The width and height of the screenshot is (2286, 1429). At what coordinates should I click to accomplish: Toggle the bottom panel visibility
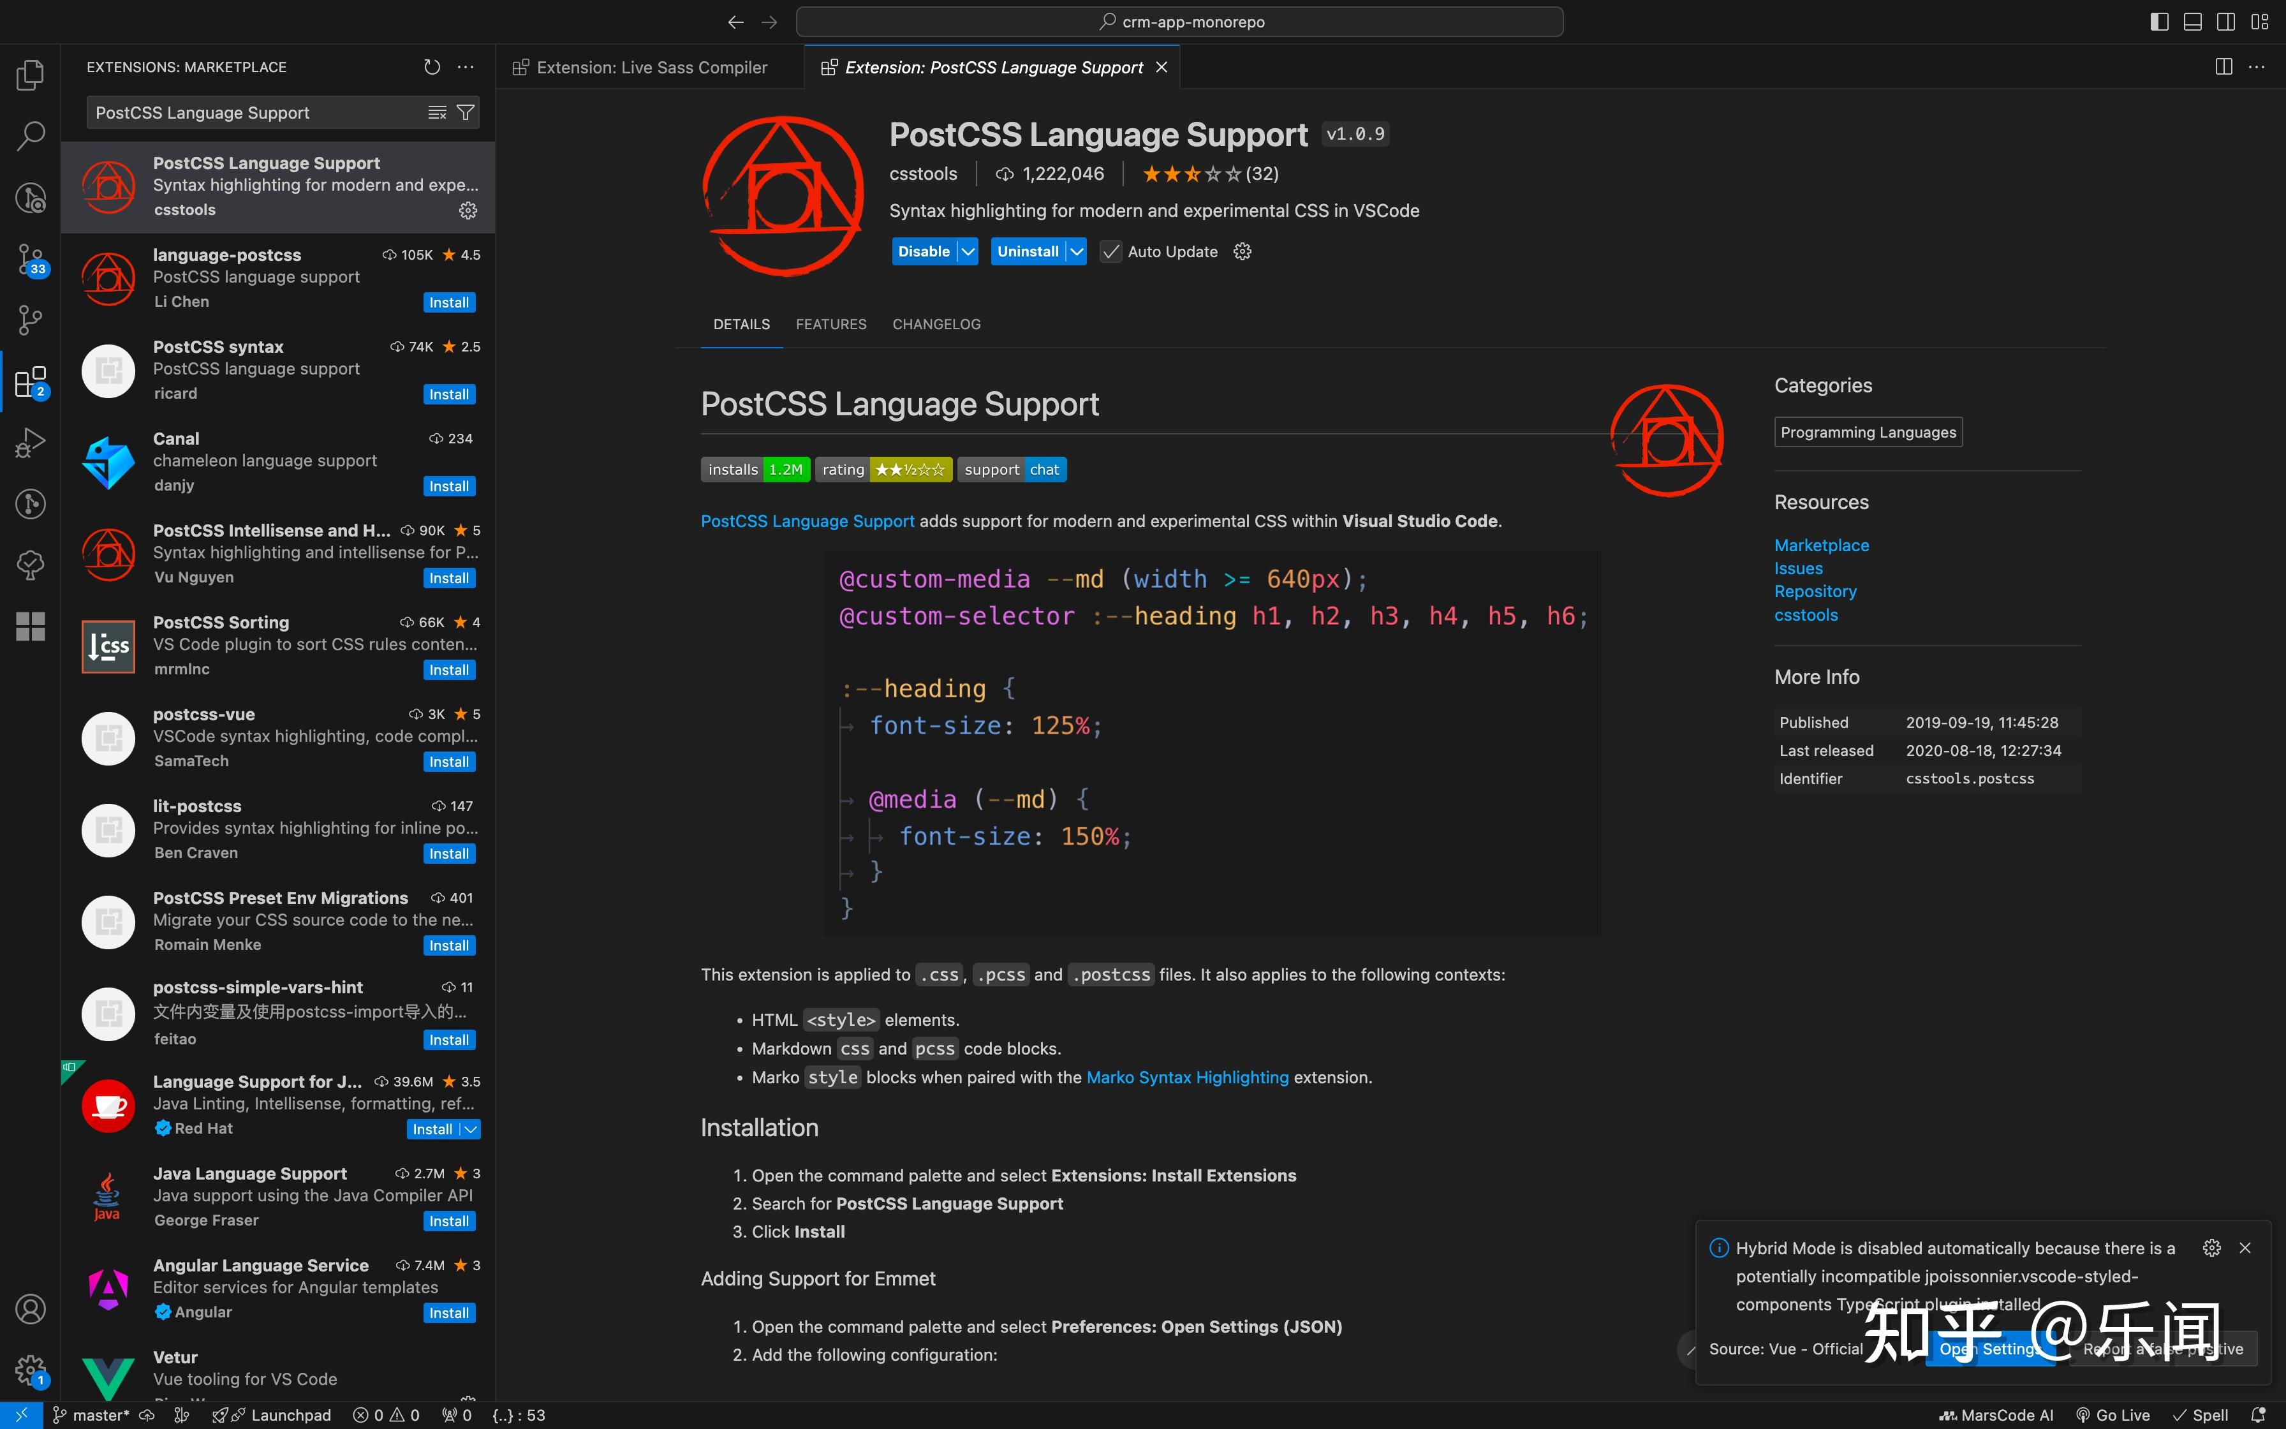[2192, 21]
